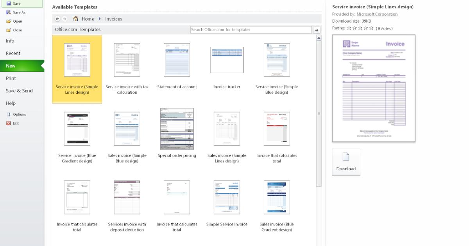Download the Service invoice template
This screenshot has width=469, height=246.
pyautogui.click(x=346, y=162)
